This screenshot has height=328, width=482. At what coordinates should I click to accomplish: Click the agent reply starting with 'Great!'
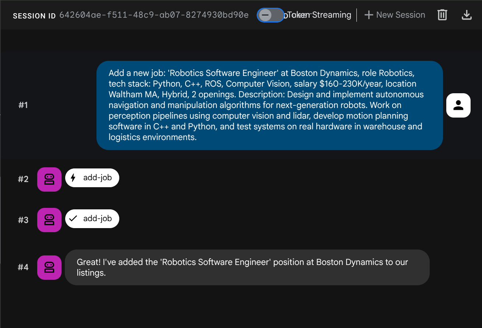tap(247, 267)
